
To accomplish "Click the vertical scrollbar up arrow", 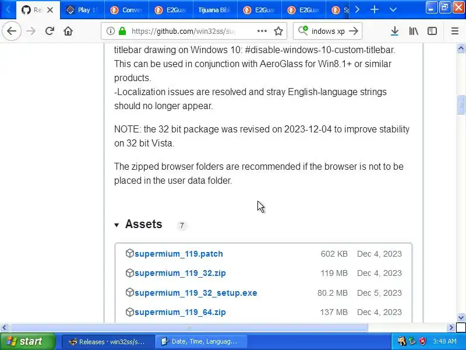I will click(x=461, y=48).
